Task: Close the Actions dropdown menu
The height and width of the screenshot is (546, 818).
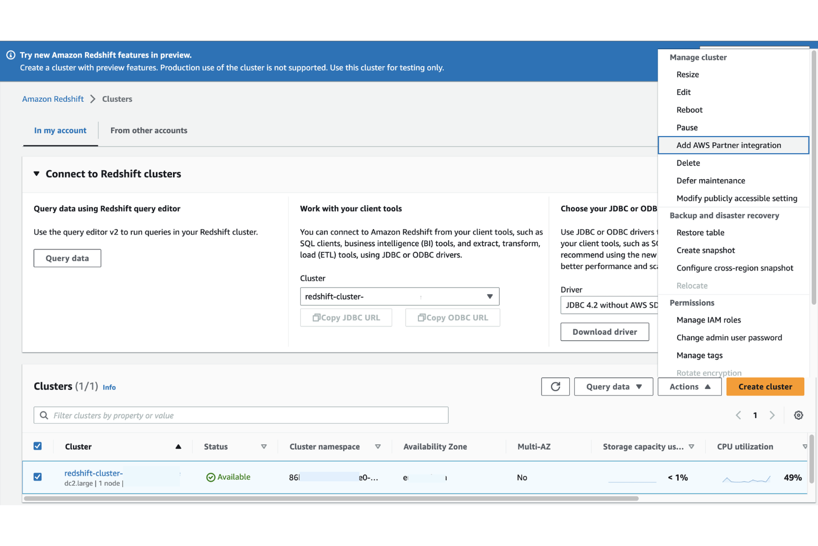Action: [690, 387]
